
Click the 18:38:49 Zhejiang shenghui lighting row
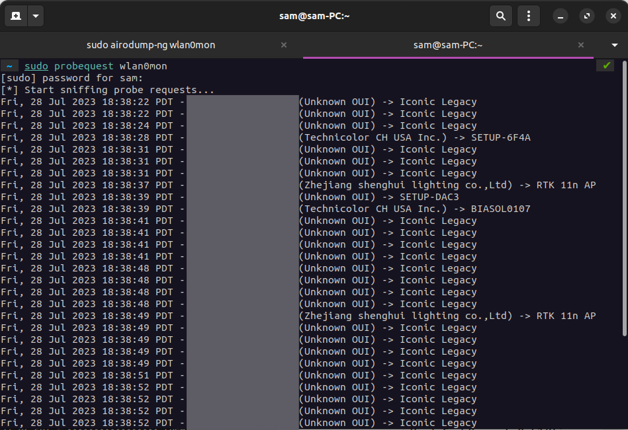[298, 316]
